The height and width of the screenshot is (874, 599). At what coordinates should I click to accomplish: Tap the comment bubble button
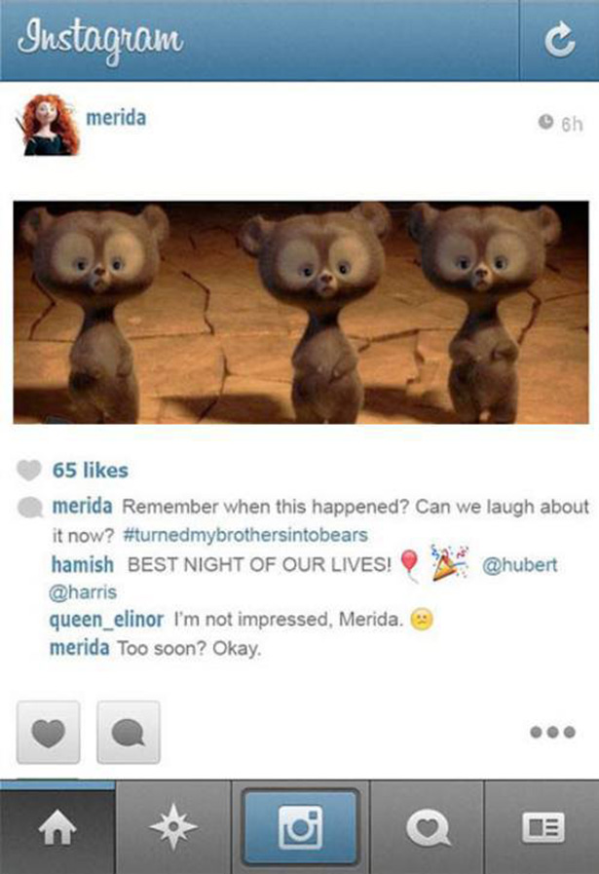129,733
